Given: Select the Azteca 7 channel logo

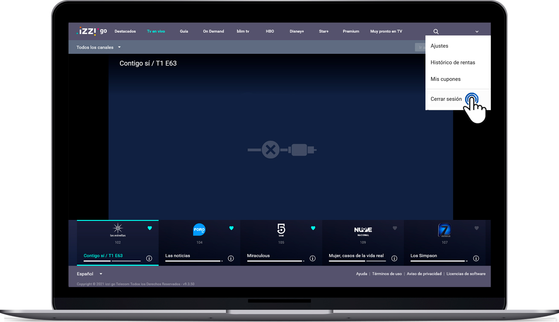Looking at the screenshot, I should [x=444, y=230].
